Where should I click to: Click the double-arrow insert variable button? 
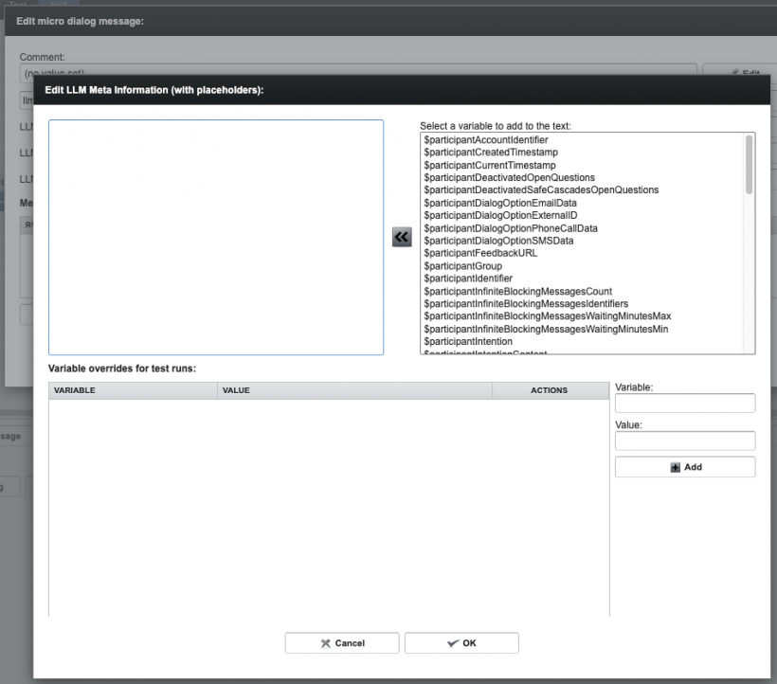(x=402, y=237)
